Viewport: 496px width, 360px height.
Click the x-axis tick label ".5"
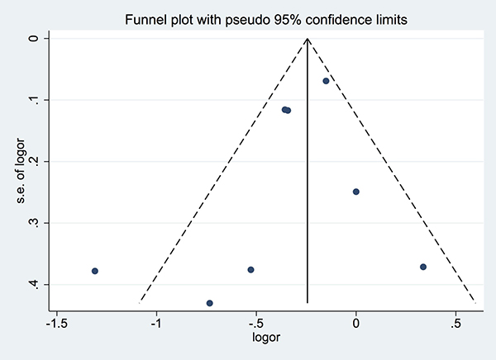456,323
